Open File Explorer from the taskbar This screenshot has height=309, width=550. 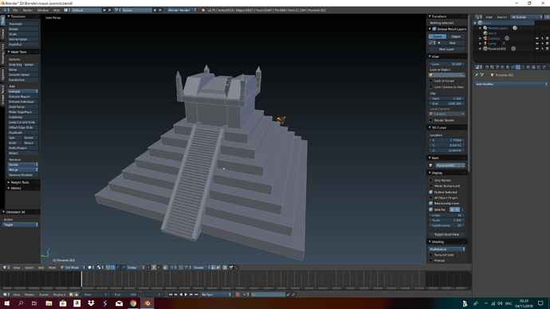[x=49, y=303]
